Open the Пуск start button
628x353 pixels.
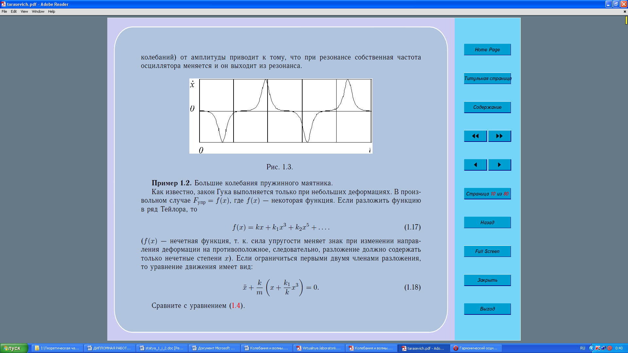14,348
